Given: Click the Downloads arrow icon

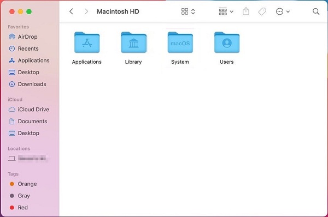Looking at the screenshot, I should (12, 85).
